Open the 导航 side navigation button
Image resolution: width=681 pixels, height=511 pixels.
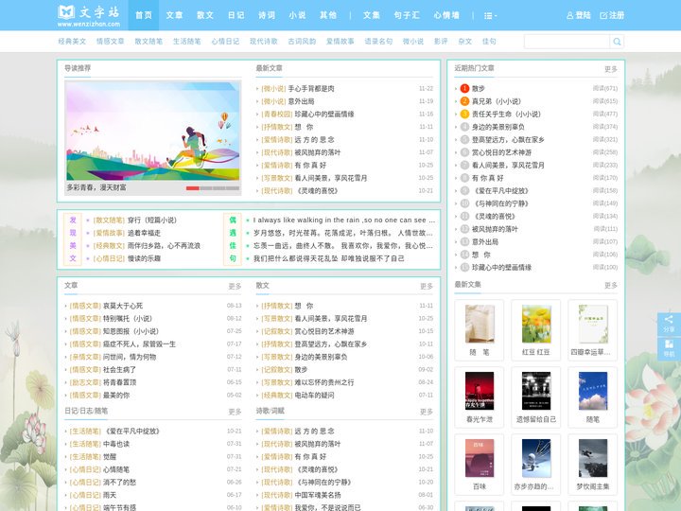[669, 348]
